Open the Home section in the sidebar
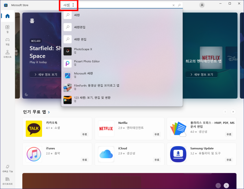244x189 pixels. 8,16
